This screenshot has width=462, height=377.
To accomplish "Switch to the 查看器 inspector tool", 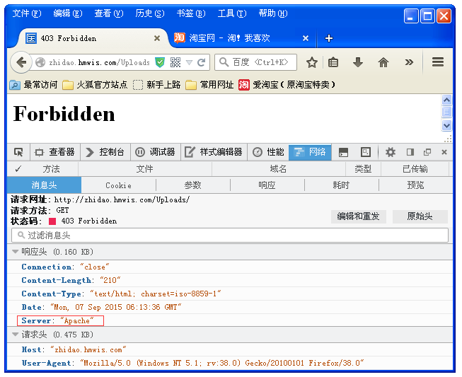I will click(x=54, y=152).
